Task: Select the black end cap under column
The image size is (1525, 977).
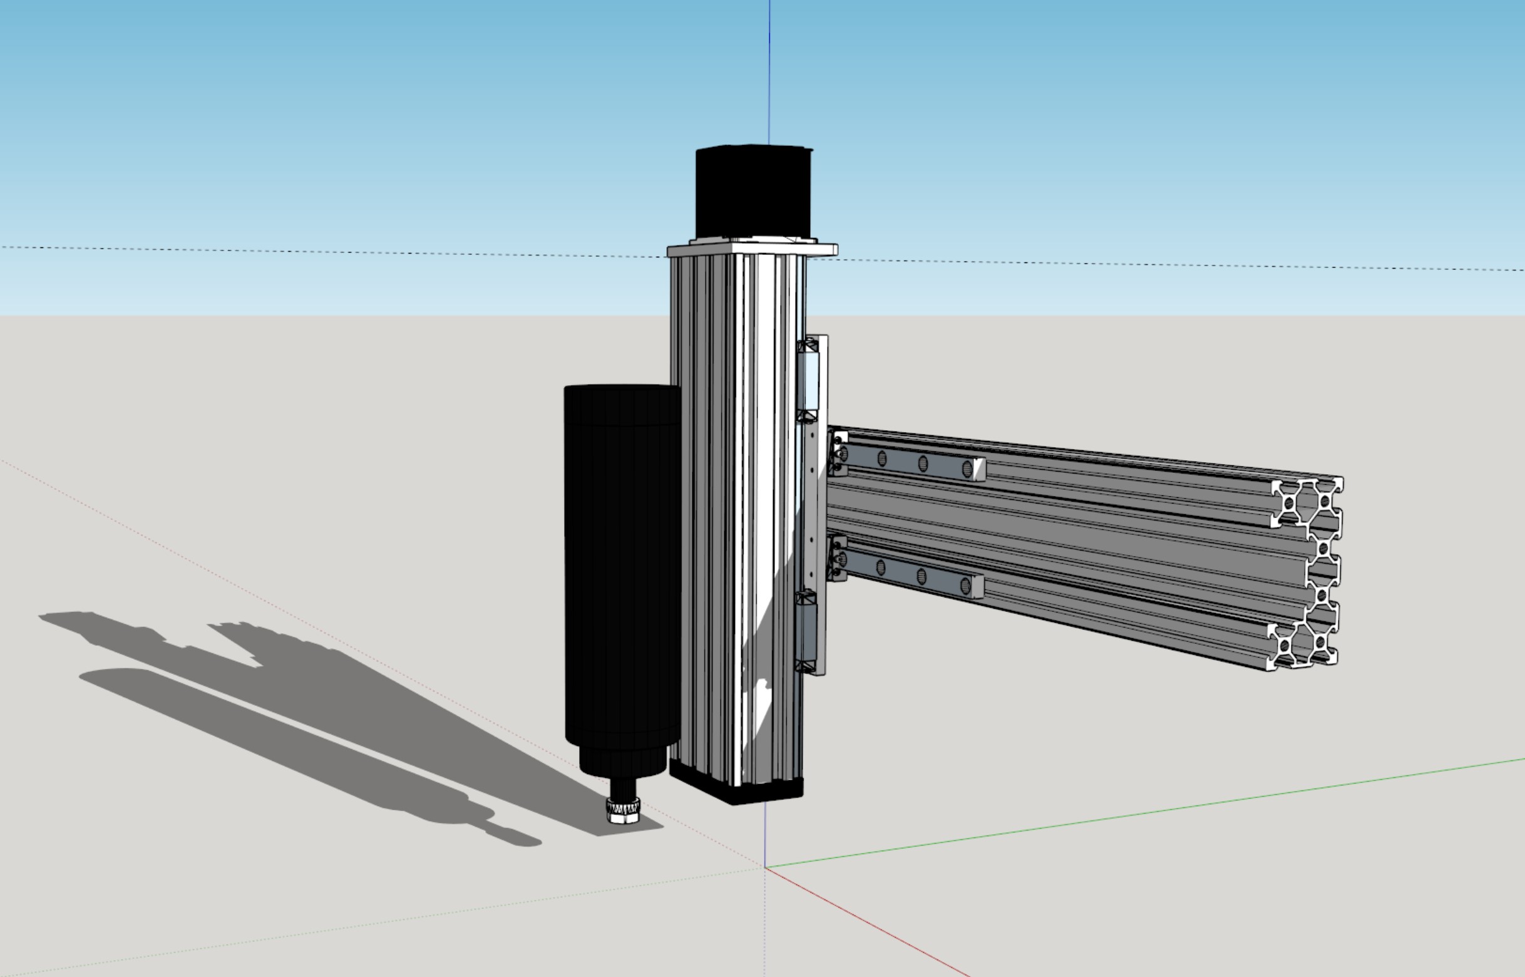Action: pyautogui.click(x=761, y=792)
